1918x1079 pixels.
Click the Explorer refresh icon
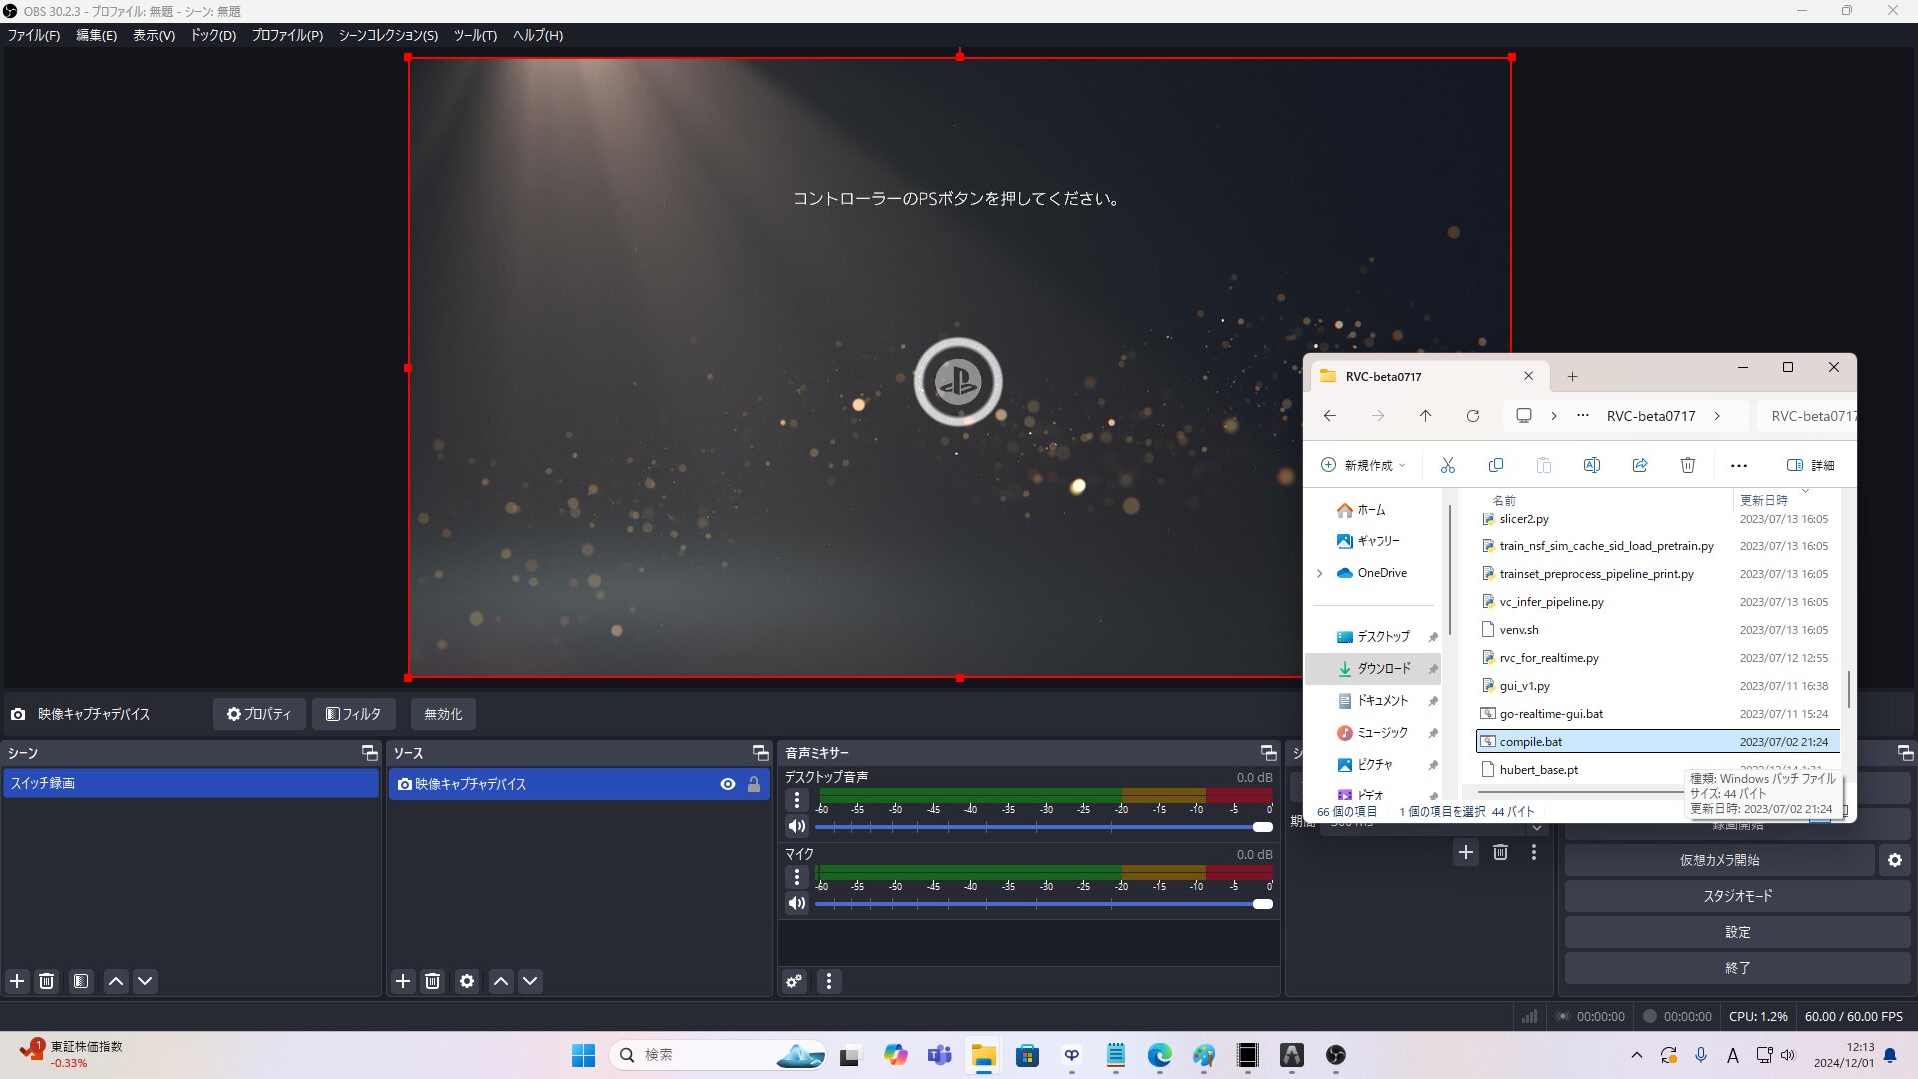coord(1472,416)
